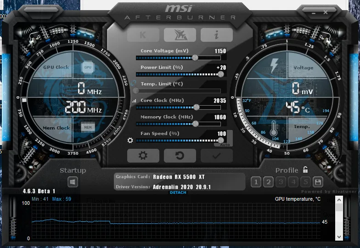360x248 pixels.
Task: Click the Max : 59 graph label
Action: coord(62,199)
